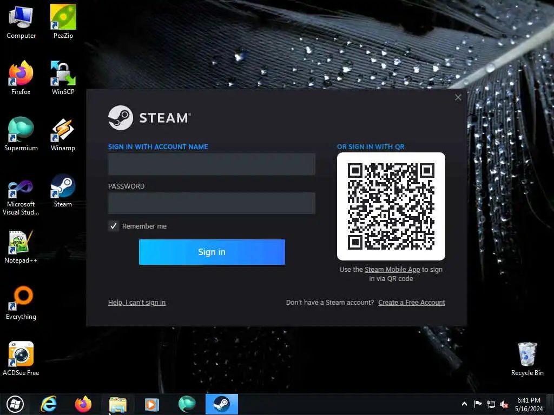Close the Steam sign-in dialog

[458, 97]
